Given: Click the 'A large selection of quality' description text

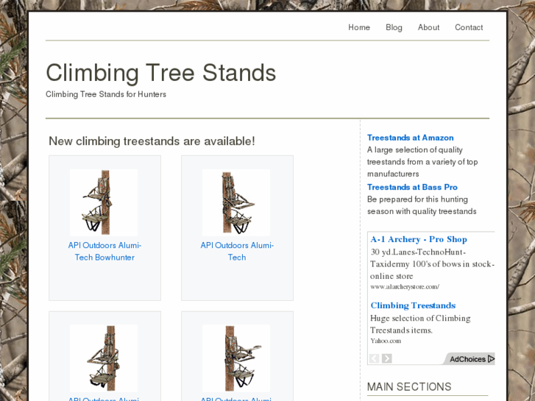Looking at the screenshot, I should pos(414,150).
